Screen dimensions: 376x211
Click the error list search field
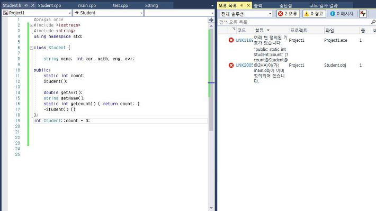294,22
